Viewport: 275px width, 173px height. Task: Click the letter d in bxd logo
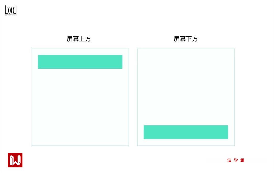pyautogui.click(x=15, y=10)
